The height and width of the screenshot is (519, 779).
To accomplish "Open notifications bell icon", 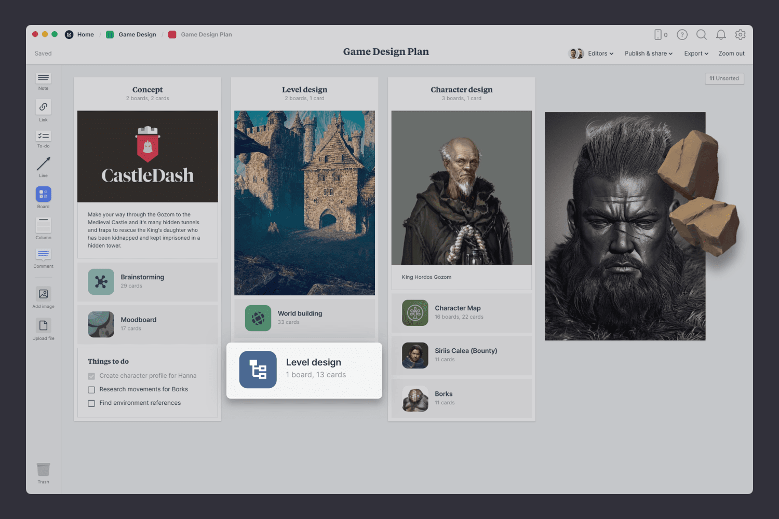I will (x=721, y=35).
